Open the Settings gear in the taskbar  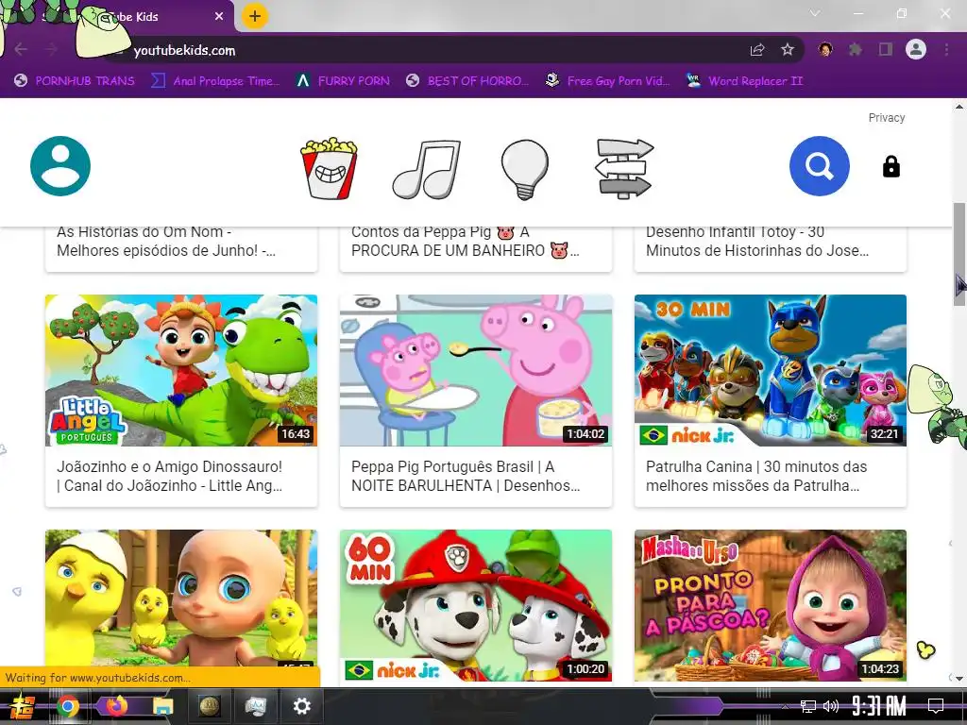(x=301, y=706)
